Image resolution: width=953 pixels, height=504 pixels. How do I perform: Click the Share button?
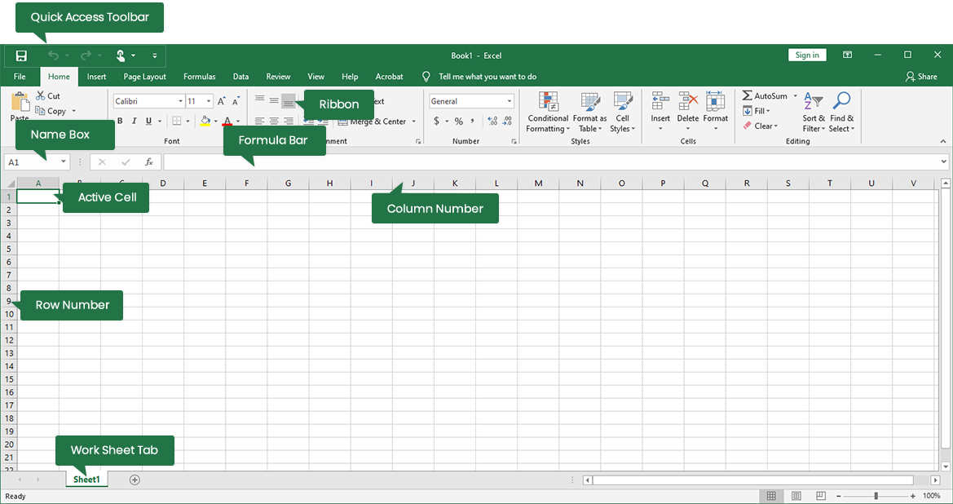click(x=921, y=77)
